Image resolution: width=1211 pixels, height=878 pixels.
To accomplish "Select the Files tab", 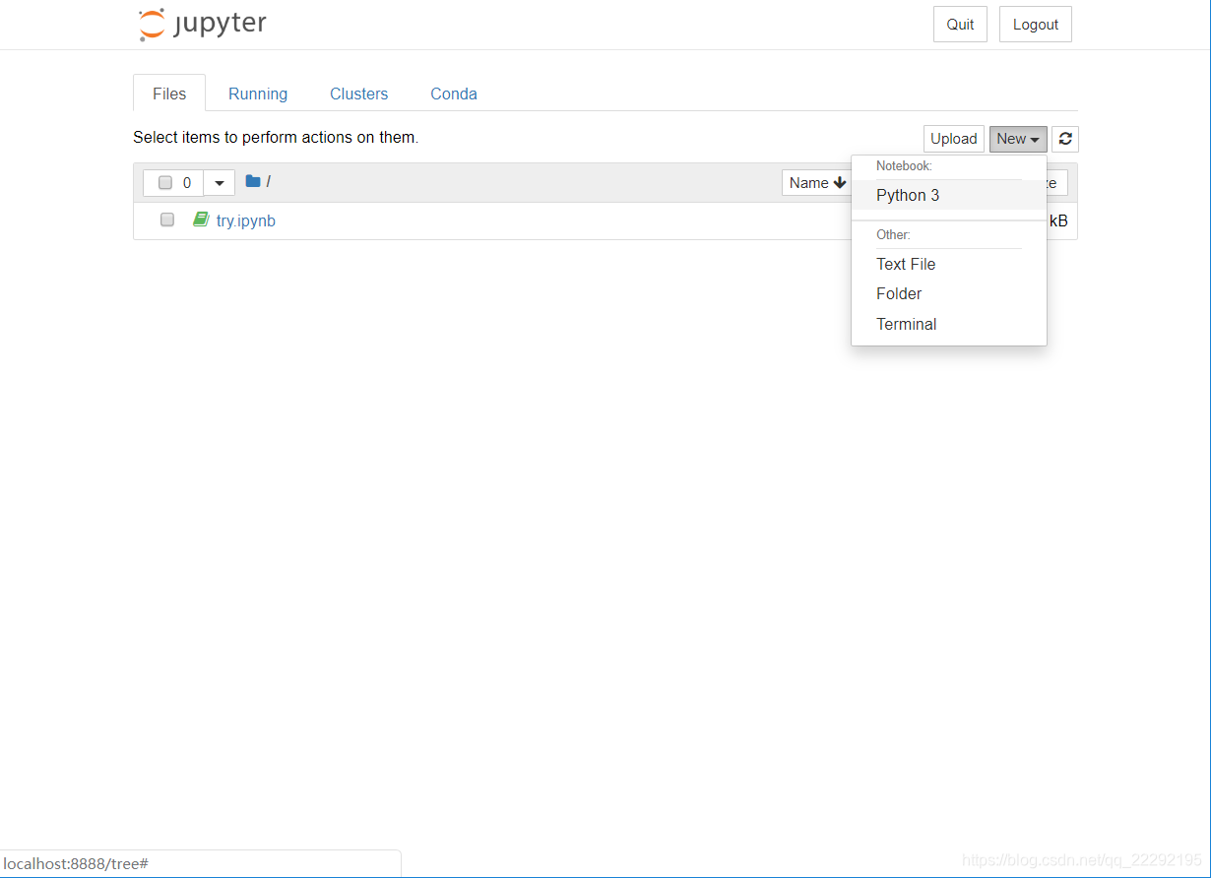I will coord(169,94).
